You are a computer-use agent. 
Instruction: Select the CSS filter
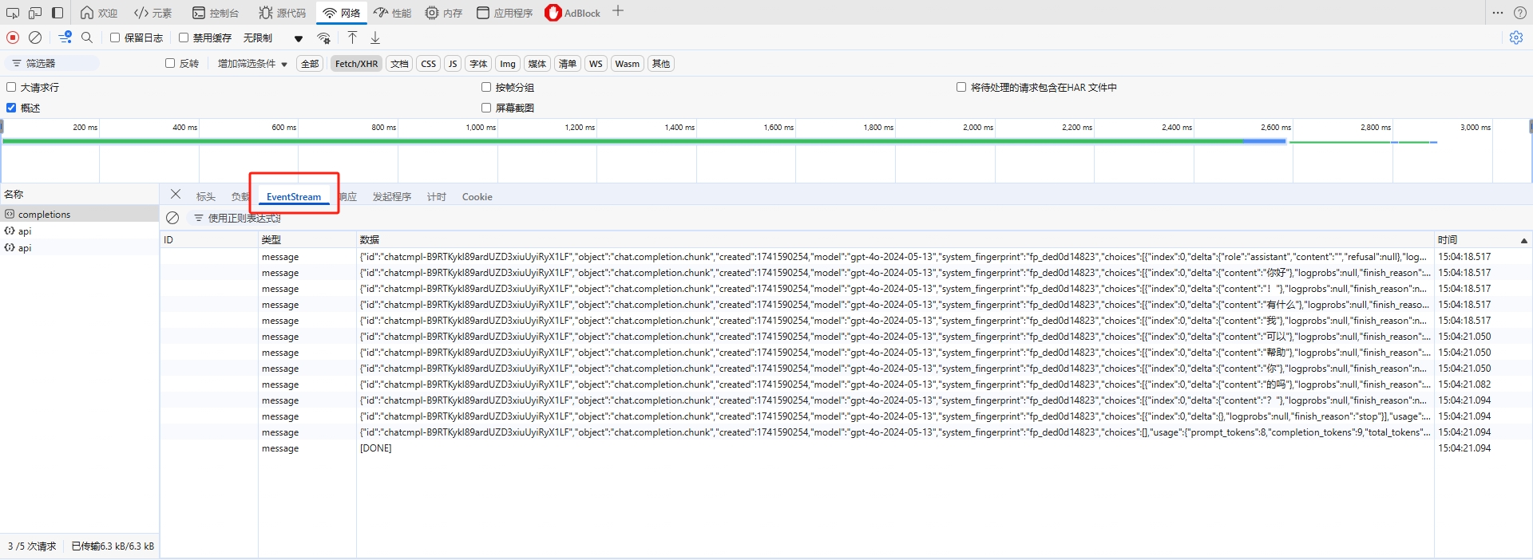click(429, 64)
